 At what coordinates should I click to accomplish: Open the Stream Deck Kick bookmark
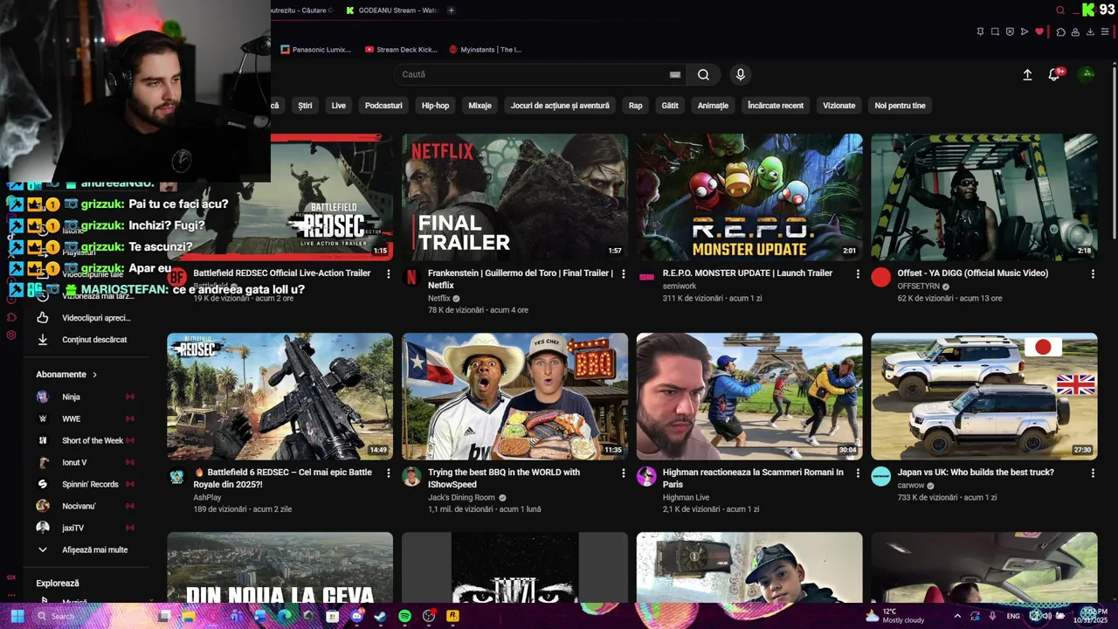pyautogui.click(x=401, y=50)
